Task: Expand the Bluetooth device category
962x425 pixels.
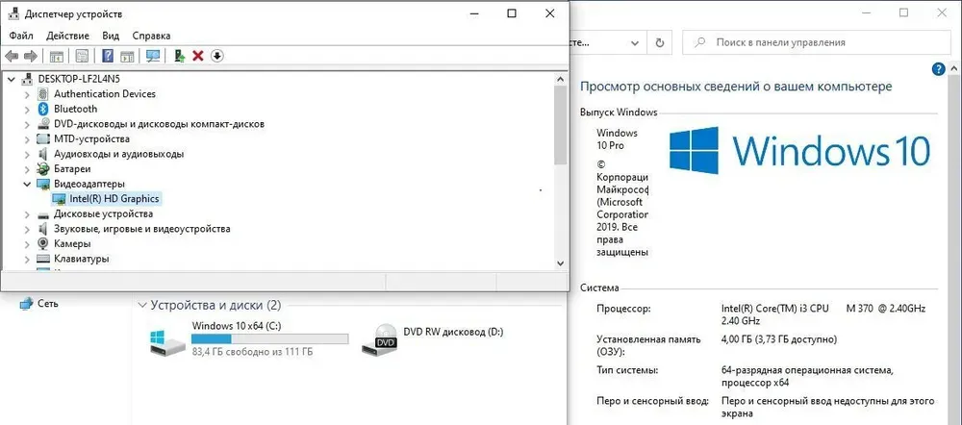Action: coord(26,109)
